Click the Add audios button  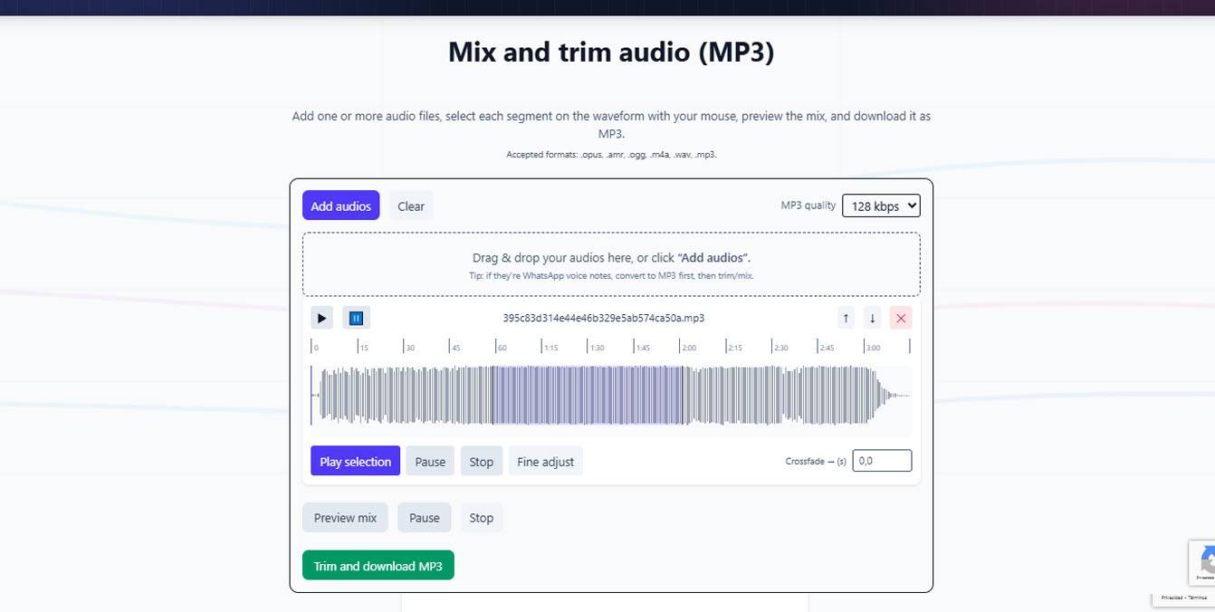click(x=340, y=206)
